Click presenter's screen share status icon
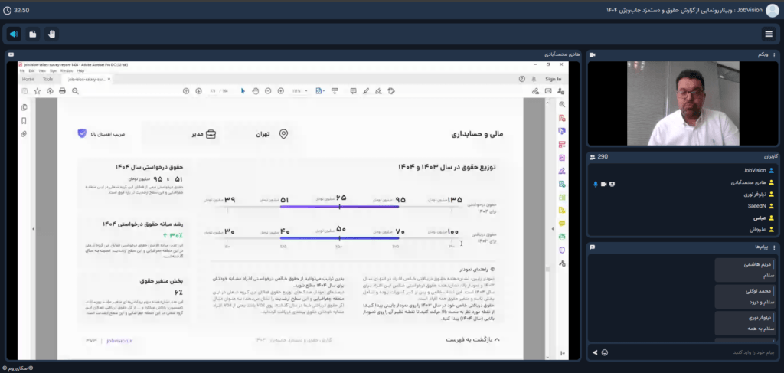Viewport: 784px width, 373px height. pos(612,184)
